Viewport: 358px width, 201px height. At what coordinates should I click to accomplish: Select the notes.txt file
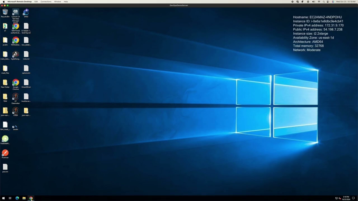tap(26, 56)
